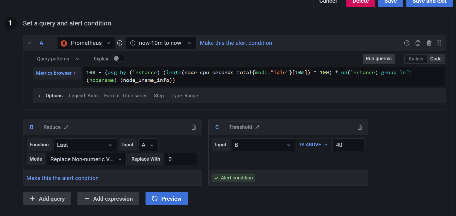
Task: Click the data source info icon
Action: [120, 43]
